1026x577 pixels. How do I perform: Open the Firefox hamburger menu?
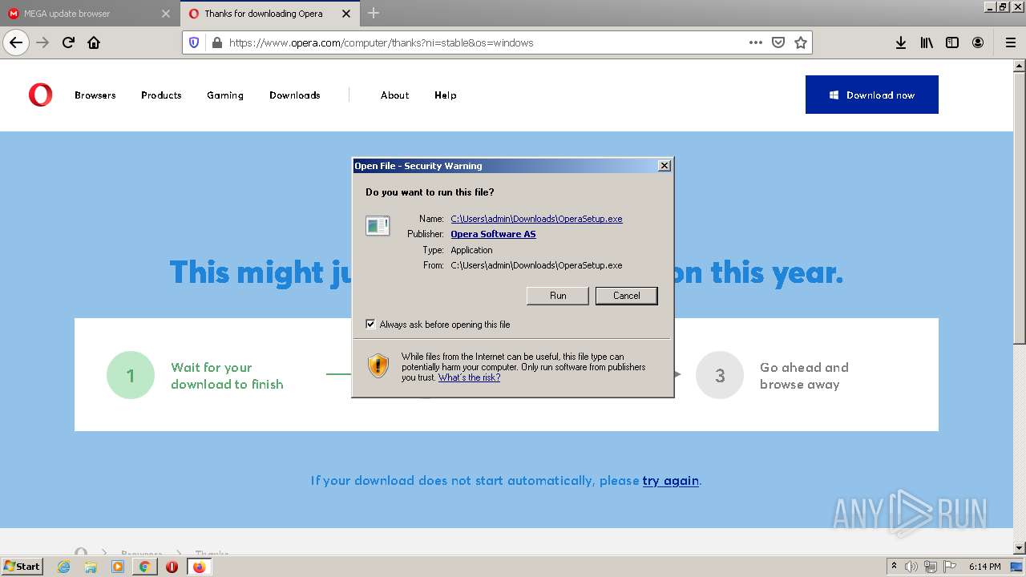coord(1010,42)
